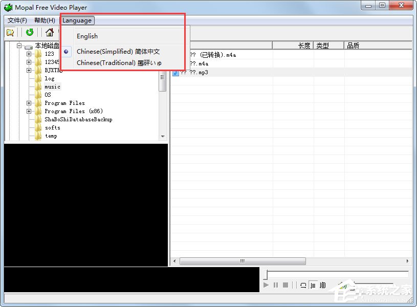
Task: Click the open folder toolbar icon
Action: point(10,33)
